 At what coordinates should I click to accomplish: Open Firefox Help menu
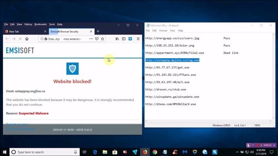click(x=60, y=24)
